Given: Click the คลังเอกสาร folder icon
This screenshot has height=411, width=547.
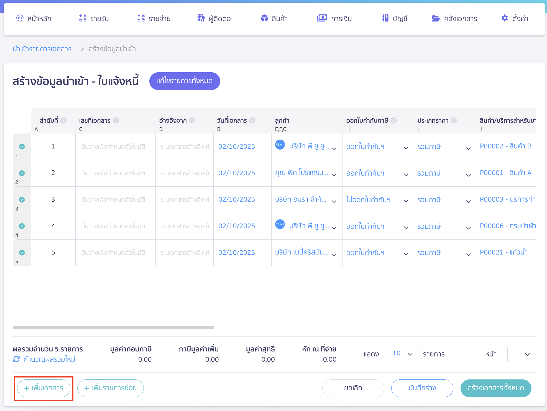Looking at the screenshot, I should click(x=436, y=18).
